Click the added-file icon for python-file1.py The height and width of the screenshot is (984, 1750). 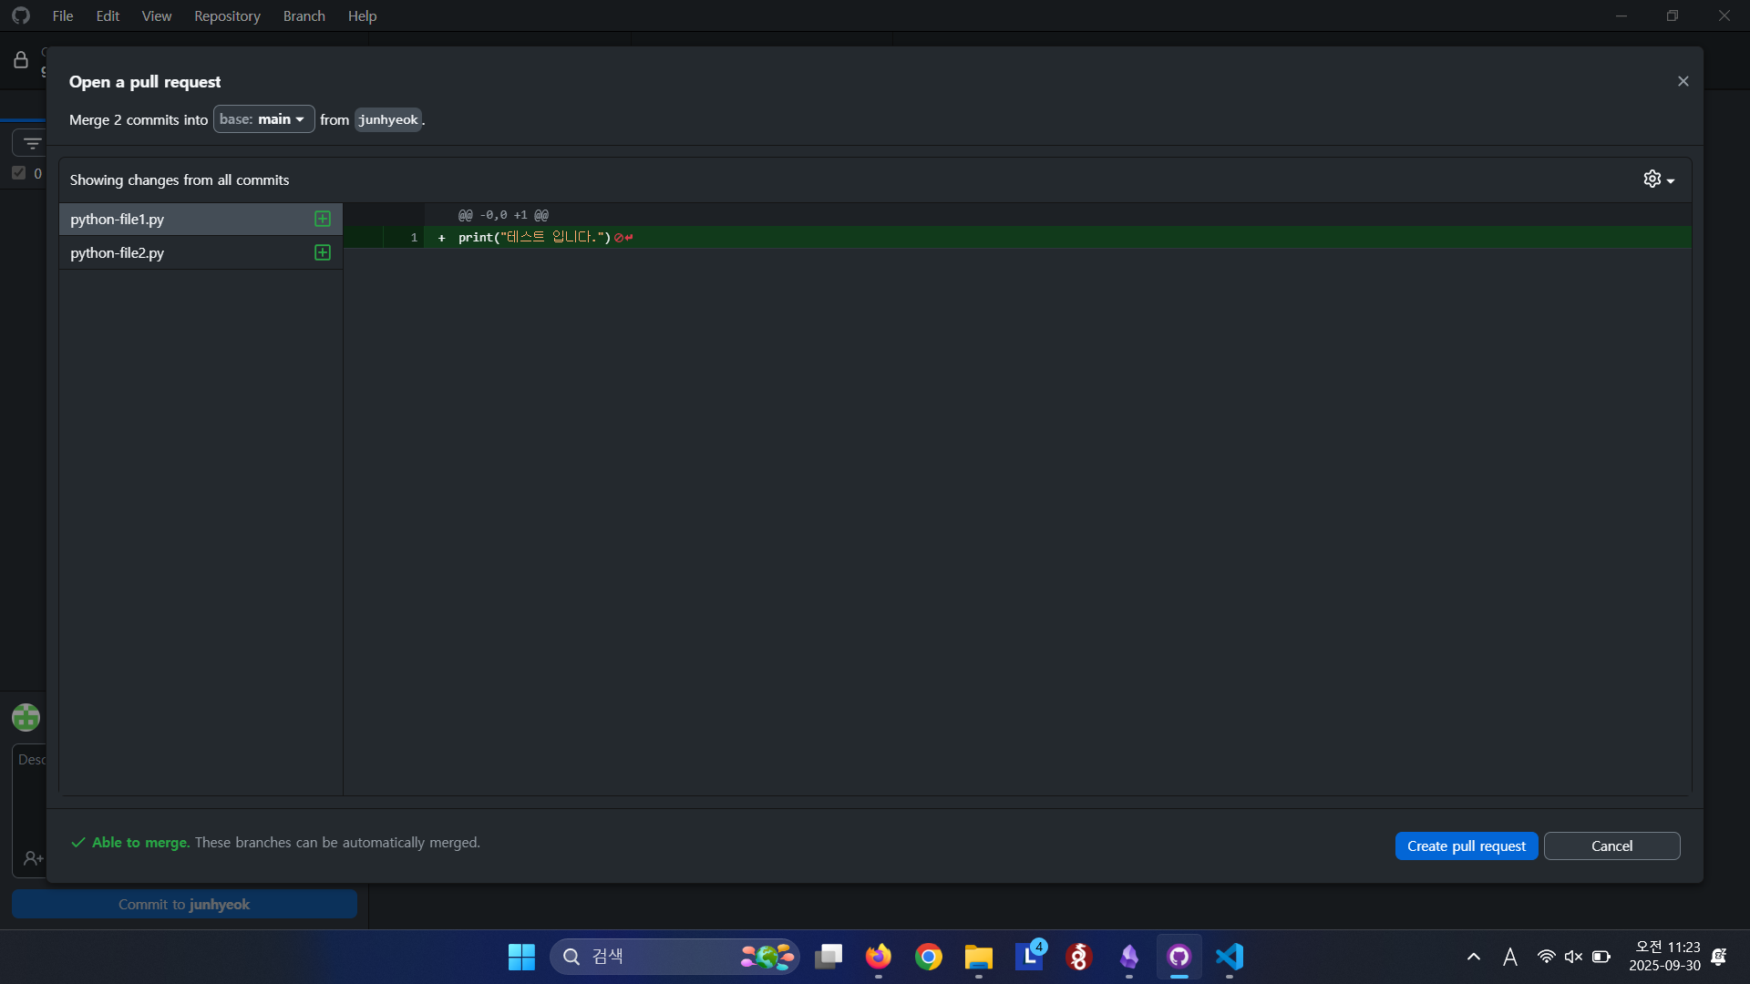tap(322, 219)
